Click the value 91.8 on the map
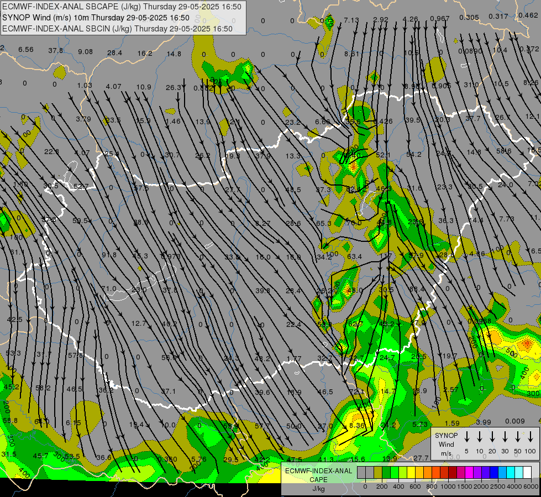The width and height of the screenshot is (541, 497). [109, 255]
